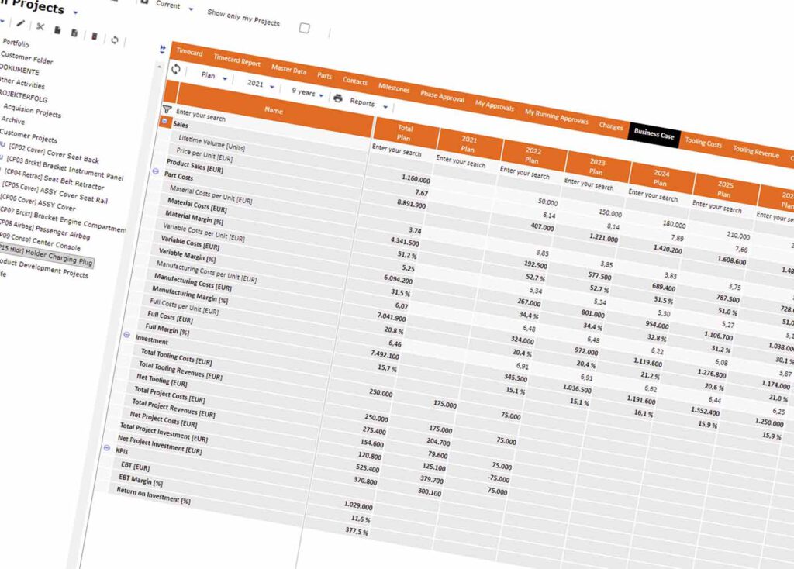Open project Seat Belt Retractor
794x569 pixels.
click(x=54, y=179)
